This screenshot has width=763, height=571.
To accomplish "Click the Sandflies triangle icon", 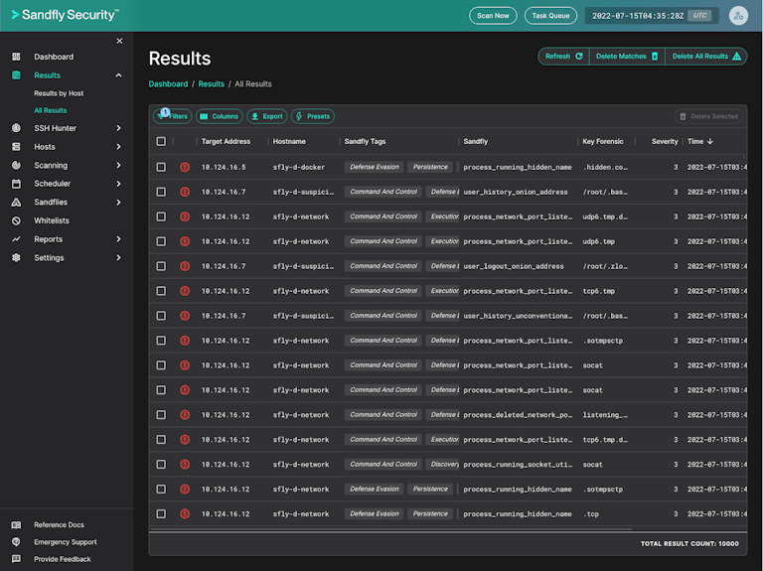I will click(16, 202).
